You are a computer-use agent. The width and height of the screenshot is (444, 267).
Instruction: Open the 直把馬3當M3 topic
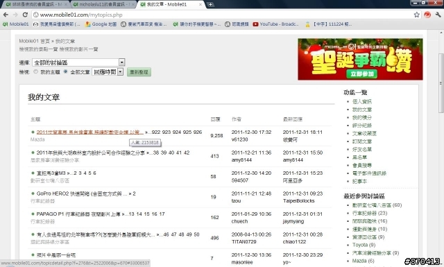(x=51, y=173)
